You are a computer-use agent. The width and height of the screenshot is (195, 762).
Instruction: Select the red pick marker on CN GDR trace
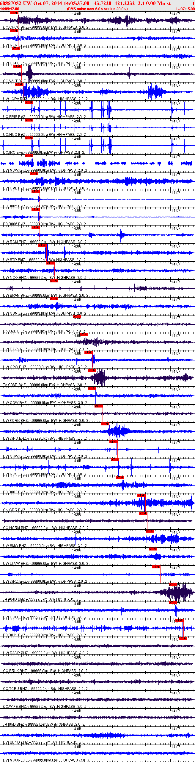pyautogui.click(x=141, y=495)
